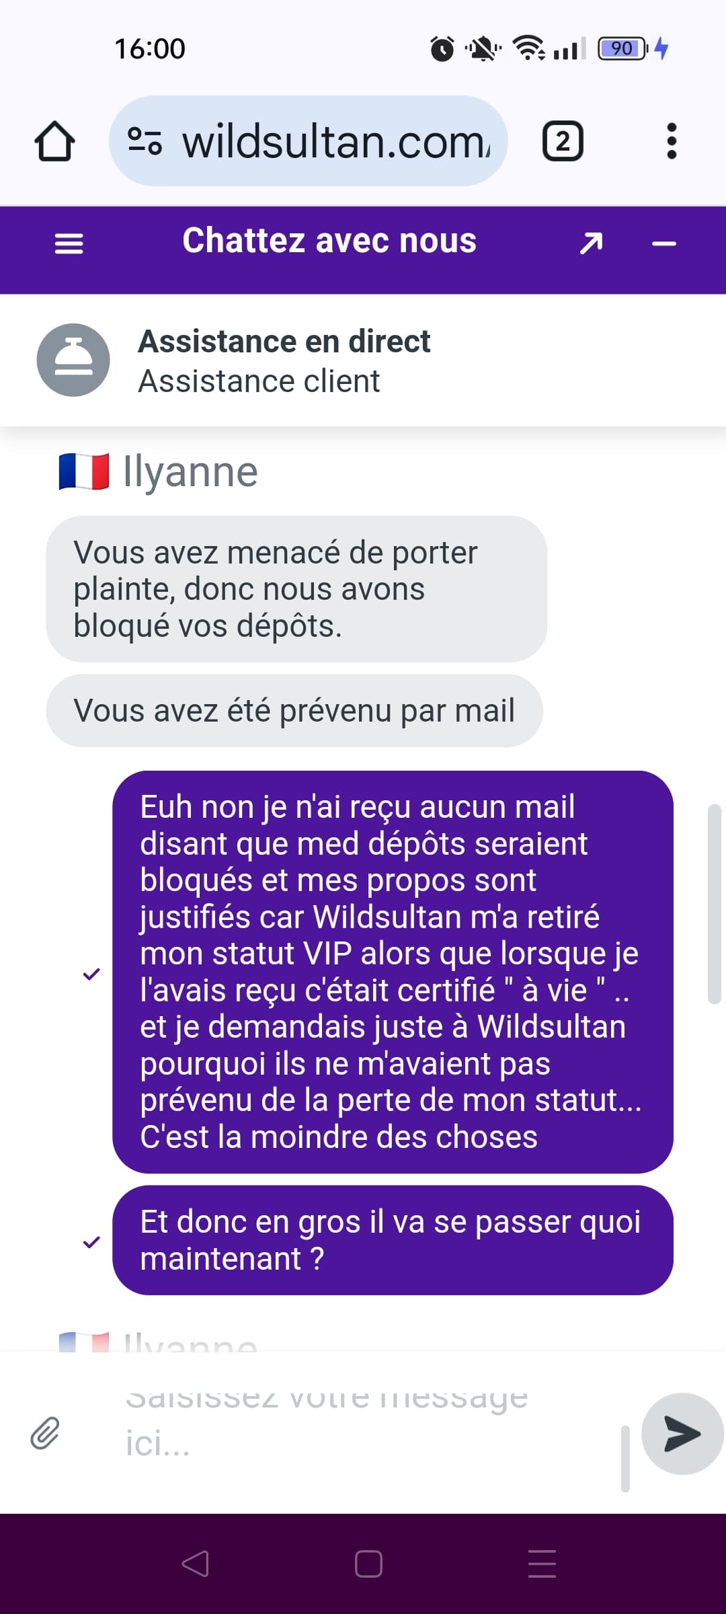Open the browser tab switcher showing 2
The height and width of the screenshot is (1614, 726).
(563, 141)
